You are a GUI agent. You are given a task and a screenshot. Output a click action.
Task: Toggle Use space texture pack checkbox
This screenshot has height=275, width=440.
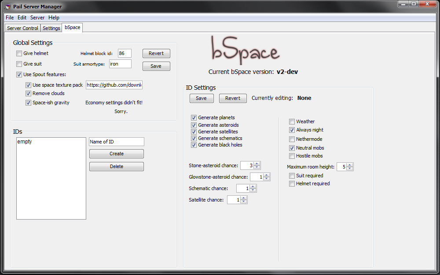(28, 85)
